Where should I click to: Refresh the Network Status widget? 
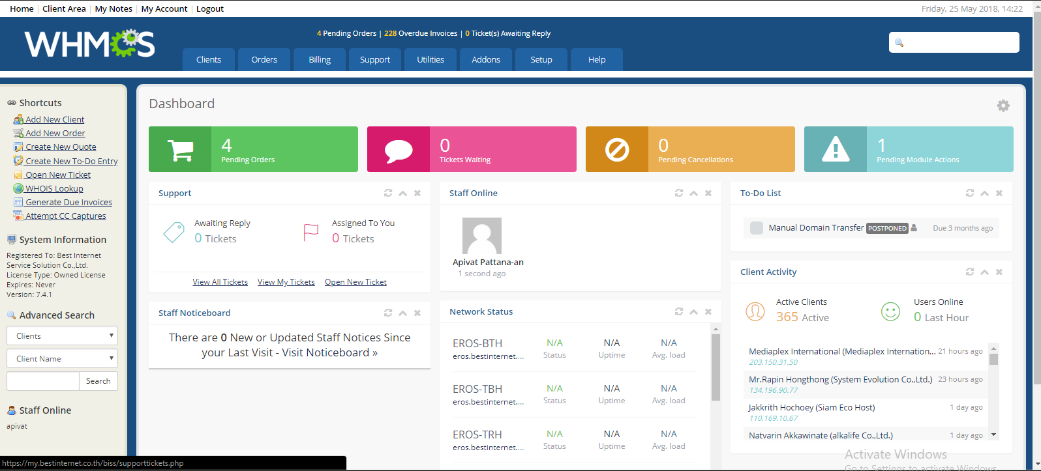click(x=679, y=312)
